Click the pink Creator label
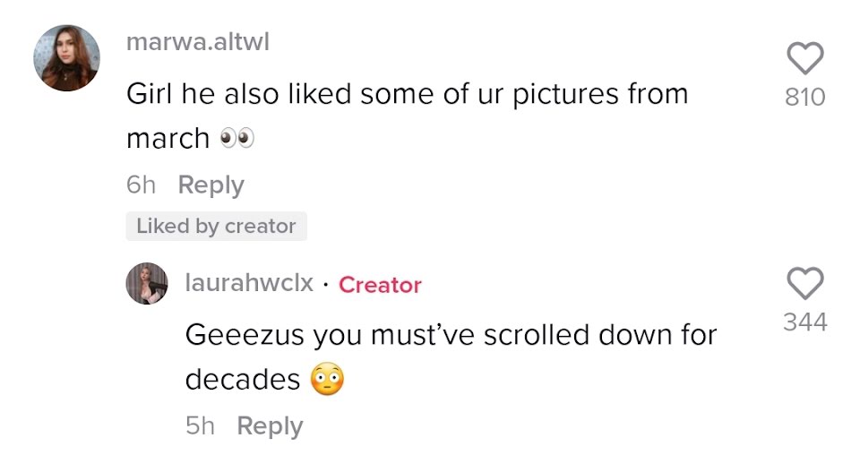The width and height of the screenshot is (860, 455). (380, 285)
